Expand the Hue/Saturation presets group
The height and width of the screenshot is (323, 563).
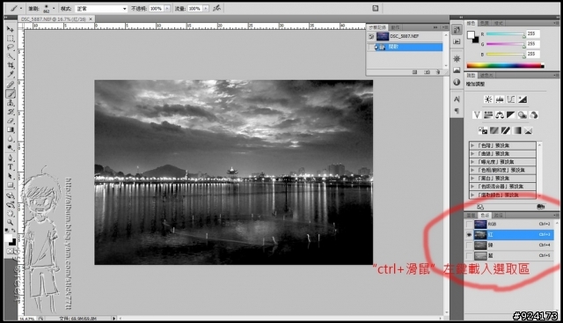[472, 171]
